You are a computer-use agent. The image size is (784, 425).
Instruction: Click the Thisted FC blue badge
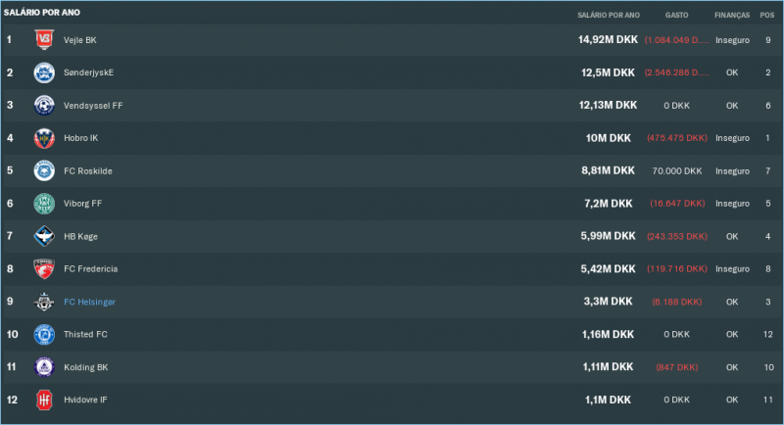pos(44,334)
